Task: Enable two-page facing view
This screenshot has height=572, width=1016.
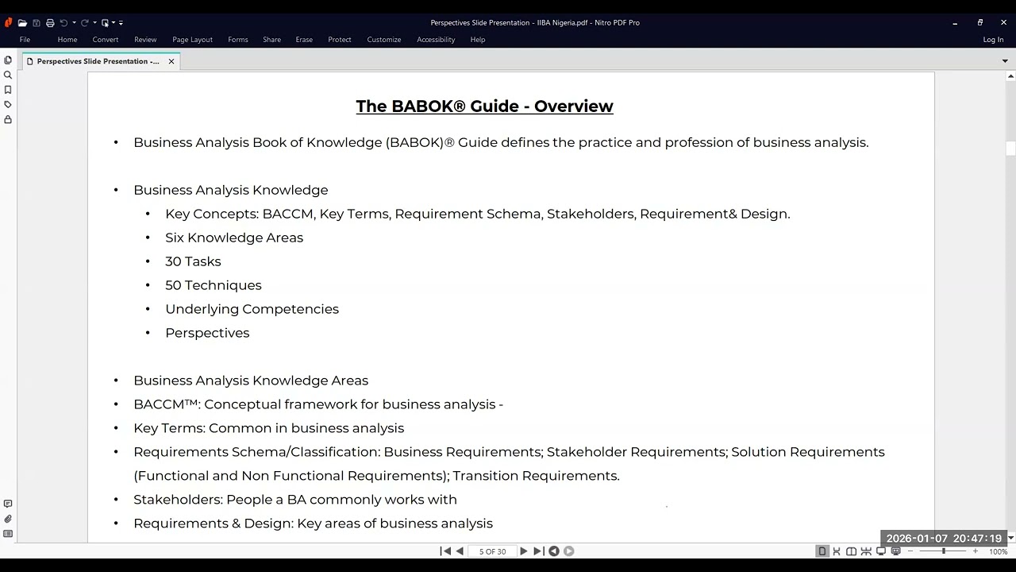Action: pos(852,551)
